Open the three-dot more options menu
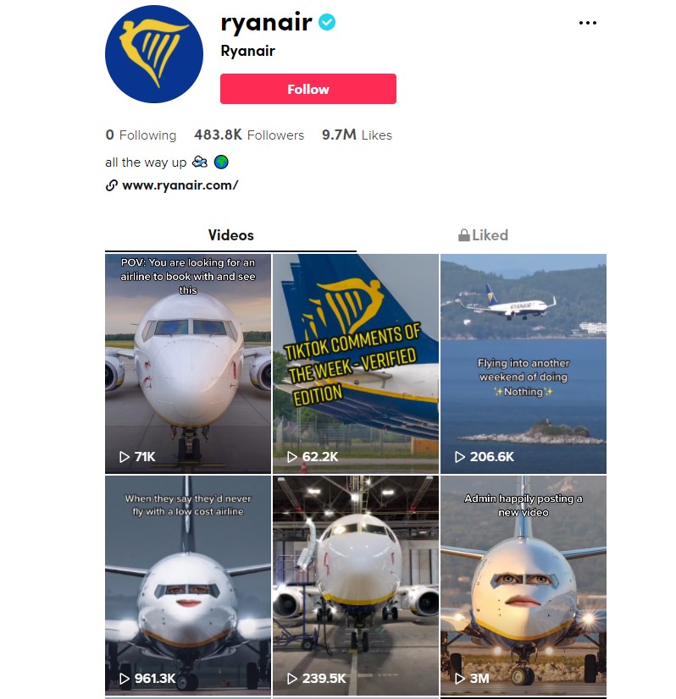 click(587, 23)
